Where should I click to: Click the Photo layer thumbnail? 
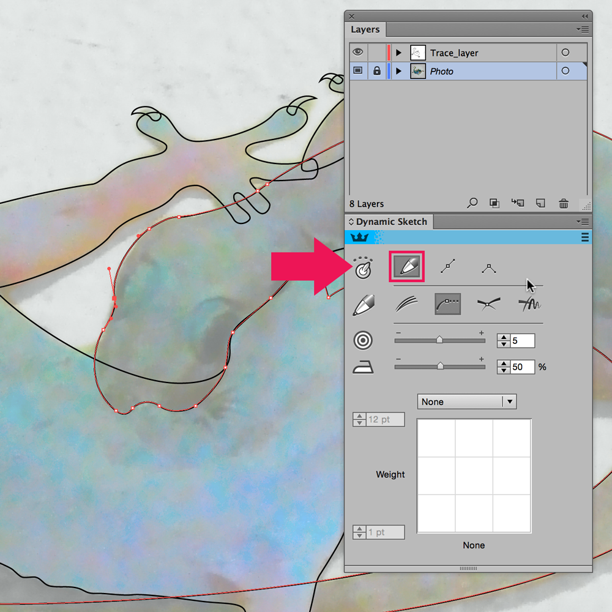click(x=417, y=71)
